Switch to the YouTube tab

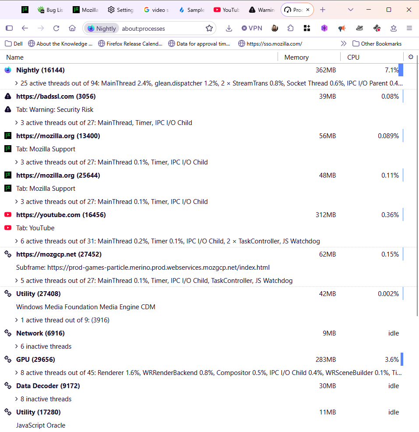click(227, 10)
